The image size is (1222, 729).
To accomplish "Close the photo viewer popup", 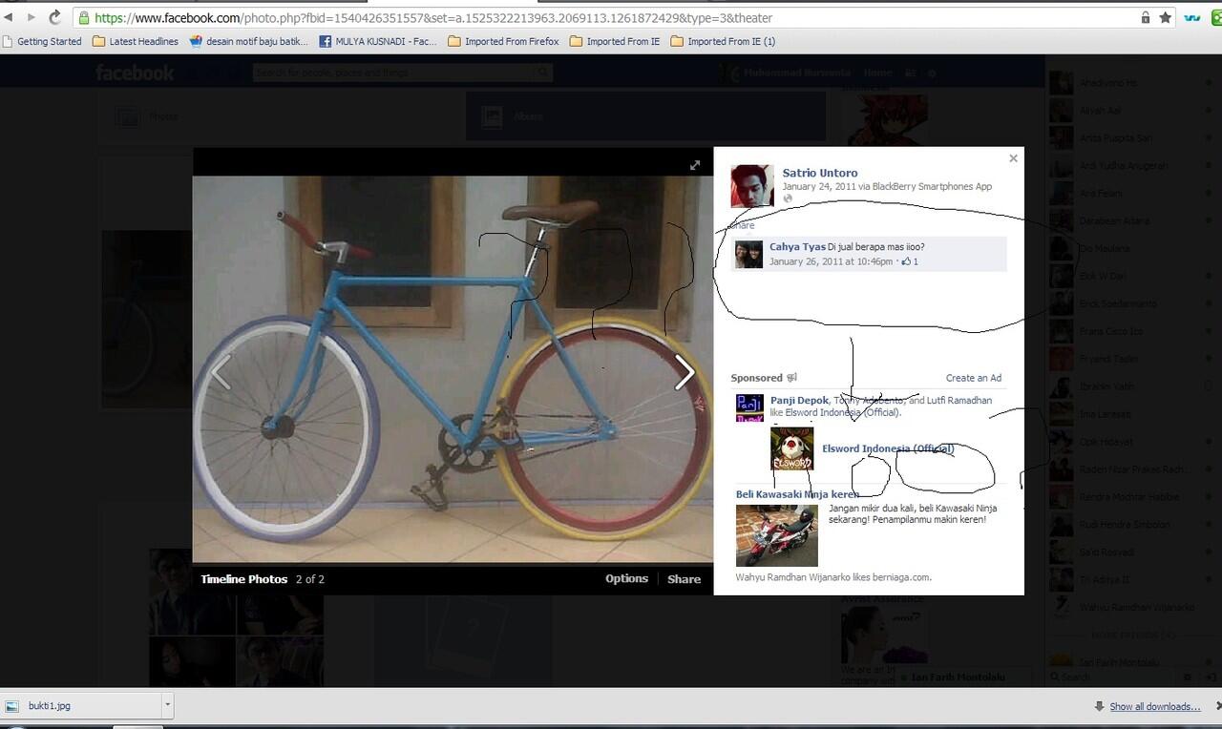I will pos(1013,158).
